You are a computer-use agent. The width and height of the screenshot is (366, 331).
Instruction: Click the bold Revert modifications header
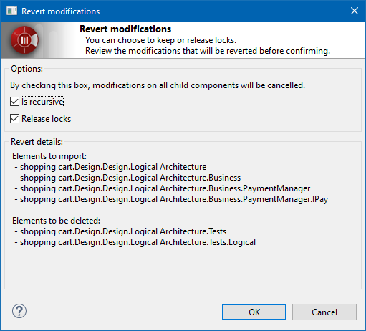(x=125, y=29)
